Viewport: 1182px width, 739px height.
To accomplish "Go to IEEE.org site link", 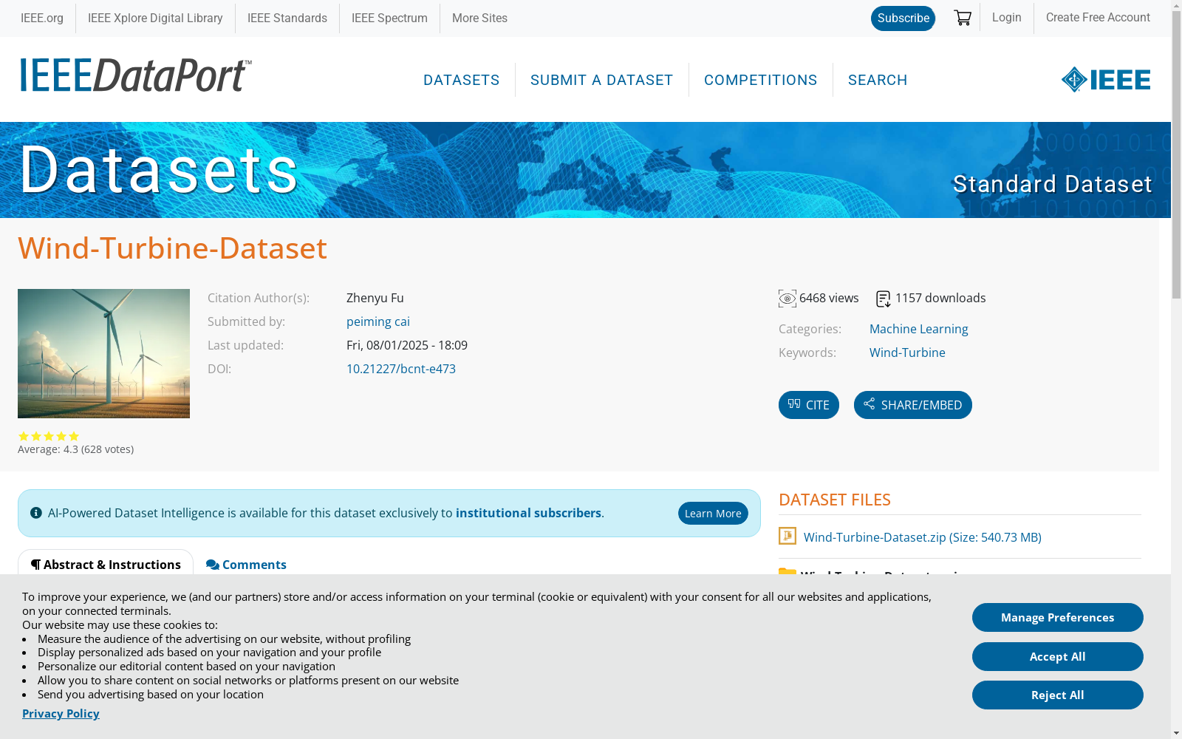I will pos(42,18).
